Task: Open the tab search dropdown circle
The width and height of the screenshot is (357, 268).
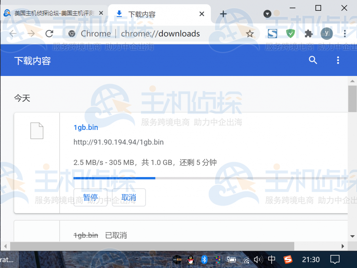Action: click(x=267, y=14)
